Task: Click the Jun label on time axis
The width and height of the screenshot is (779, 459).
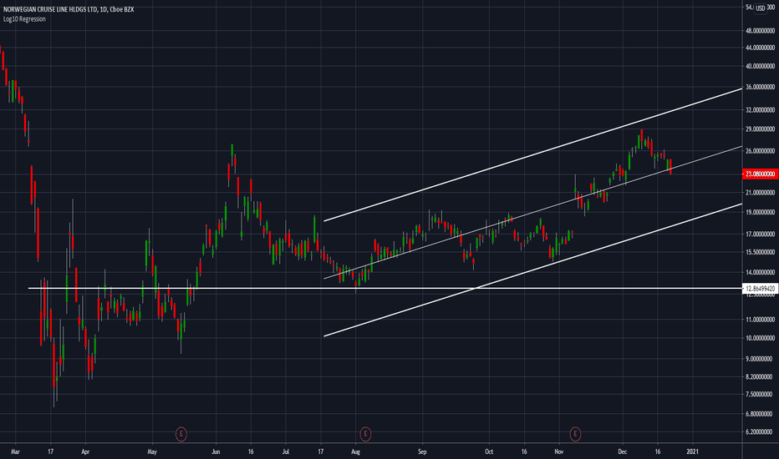Action: point(216,451)
